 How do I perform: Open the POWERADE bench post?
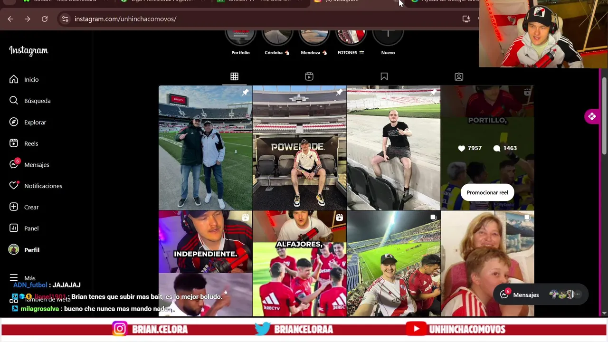[x=299, y=148]
